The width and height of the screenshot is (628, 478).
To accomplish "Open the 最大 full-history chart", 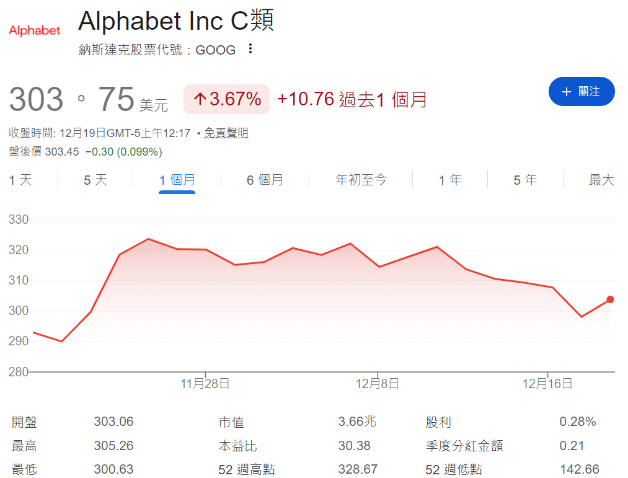I will pos(600,180).
